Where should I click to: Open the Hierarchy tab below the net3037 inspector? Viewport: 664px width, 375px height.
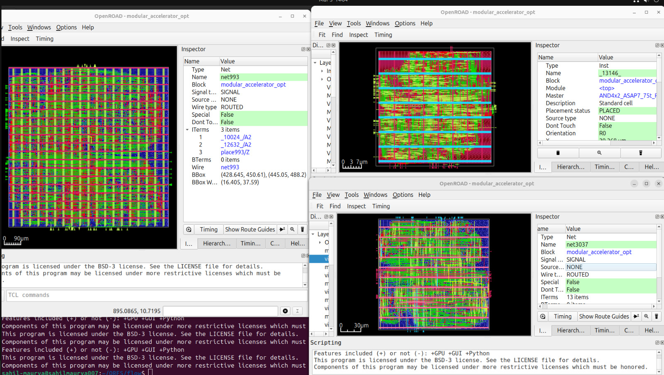click(x=570, y=331)
